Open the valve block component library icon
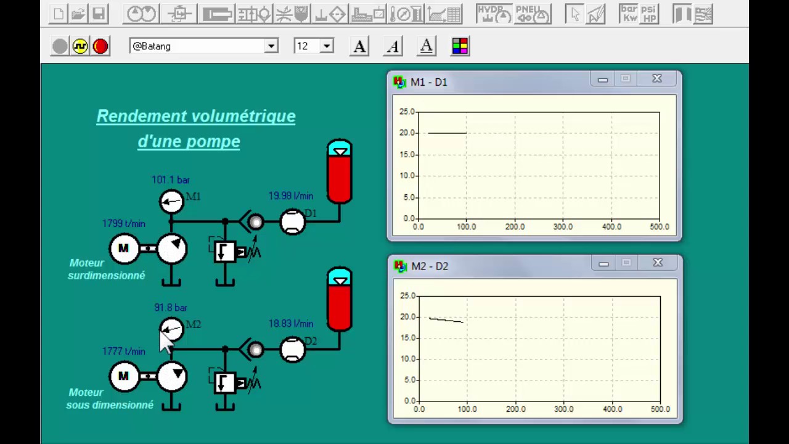 (179, 14)
